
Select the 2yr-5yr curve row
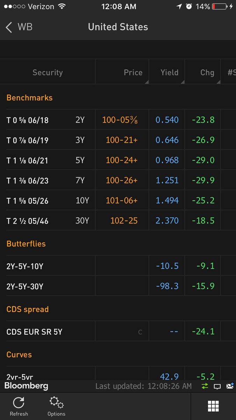tap(118, 374)
